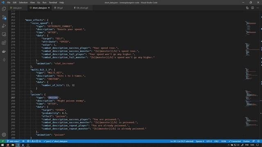Click the ddd-video git branch in status bar

pyautogui.click(x=14, y=141)
